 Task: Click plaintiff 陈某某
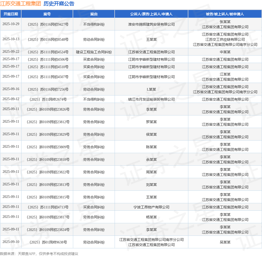(151, 147)
